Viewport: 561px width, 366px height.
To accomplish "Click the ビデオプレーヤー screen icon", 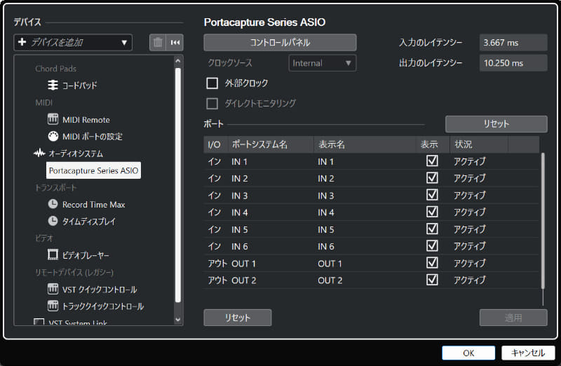I will pyautogui.click(x=53, y=255).
